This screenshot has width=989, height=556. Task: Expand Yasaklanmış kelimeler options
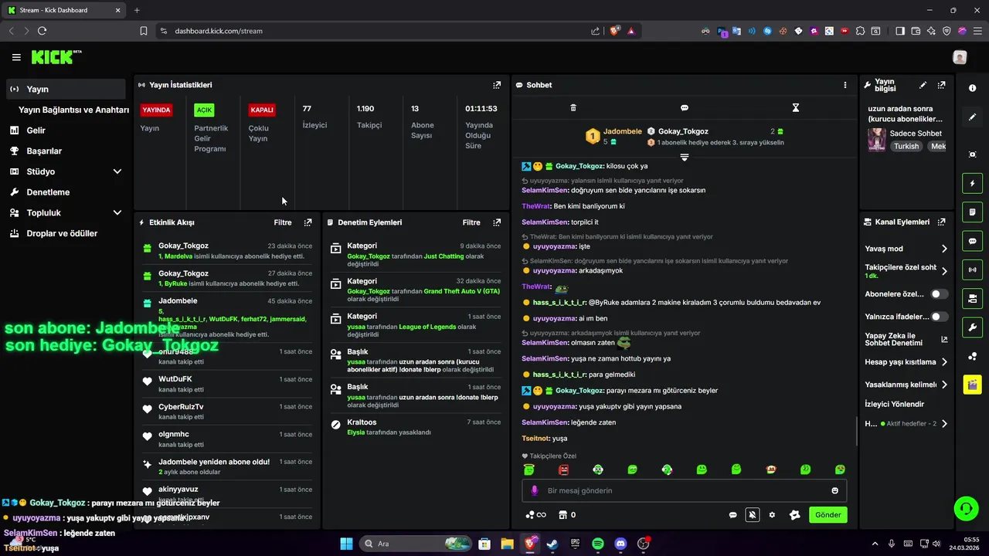[944, 384]
